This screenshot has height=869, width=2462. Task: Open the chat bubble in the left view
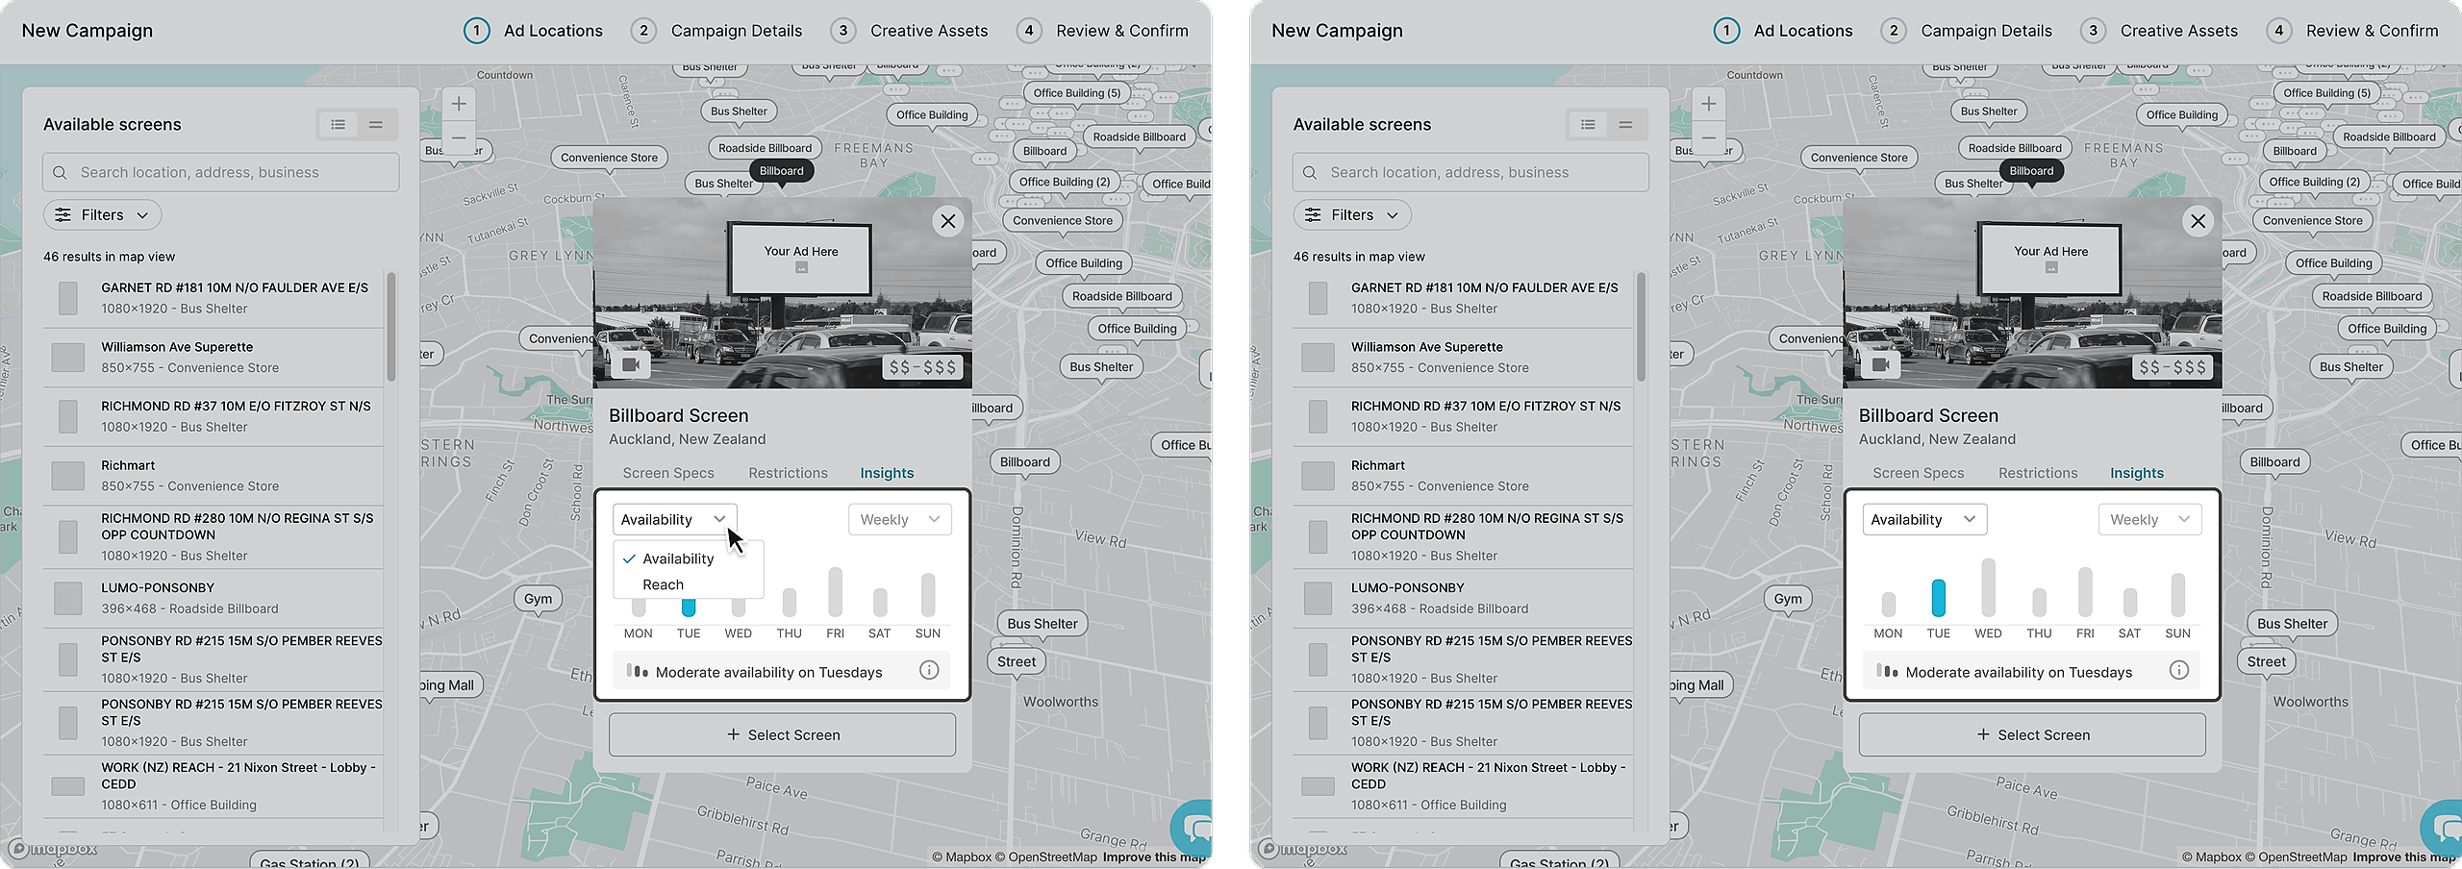click(x=1193, y=829)
